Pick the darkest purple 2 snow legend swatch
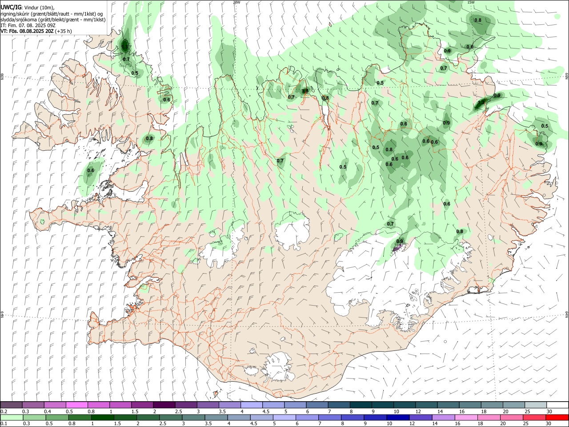This screenshot has width=569, height=427. pos(164,405)
